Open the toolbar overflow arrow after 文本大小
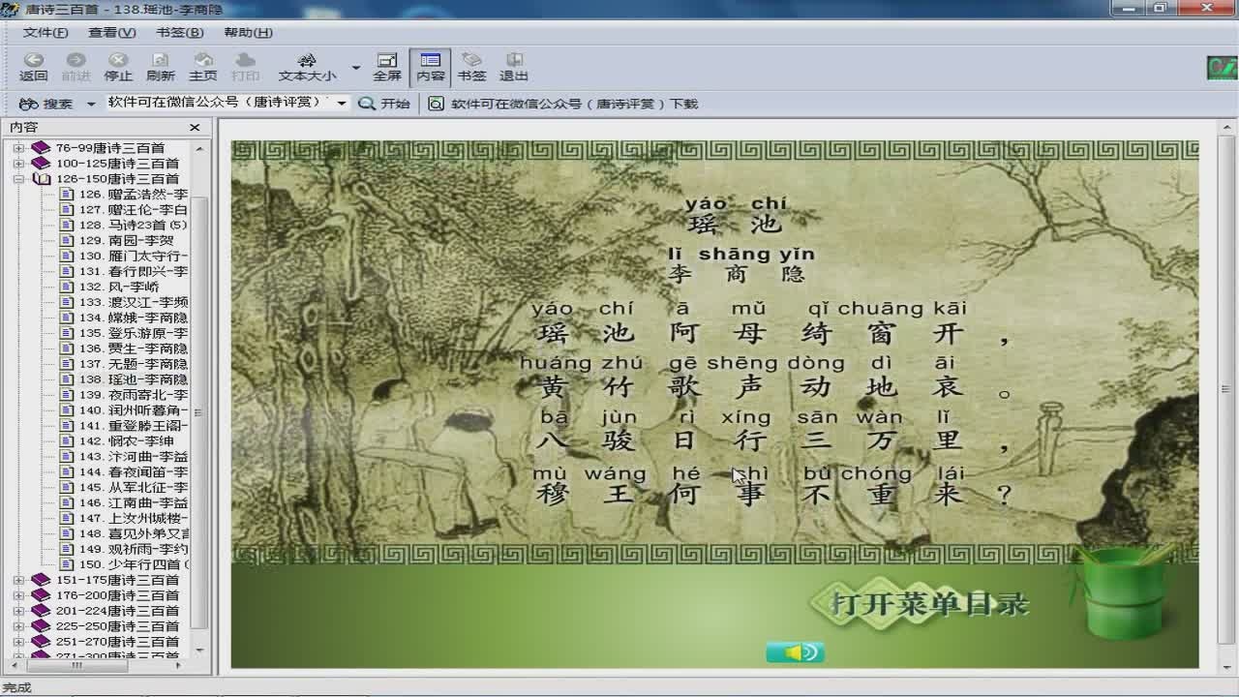The width and height of the screenshot is (1239, 697). pyautogui.click(x=355, y=68)
